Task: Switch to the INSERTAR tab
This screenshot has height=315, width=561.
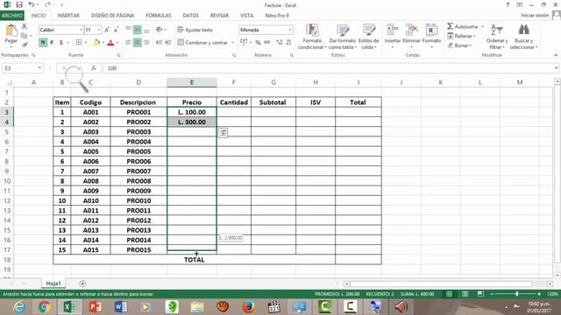Action: (x=68, y=16)
